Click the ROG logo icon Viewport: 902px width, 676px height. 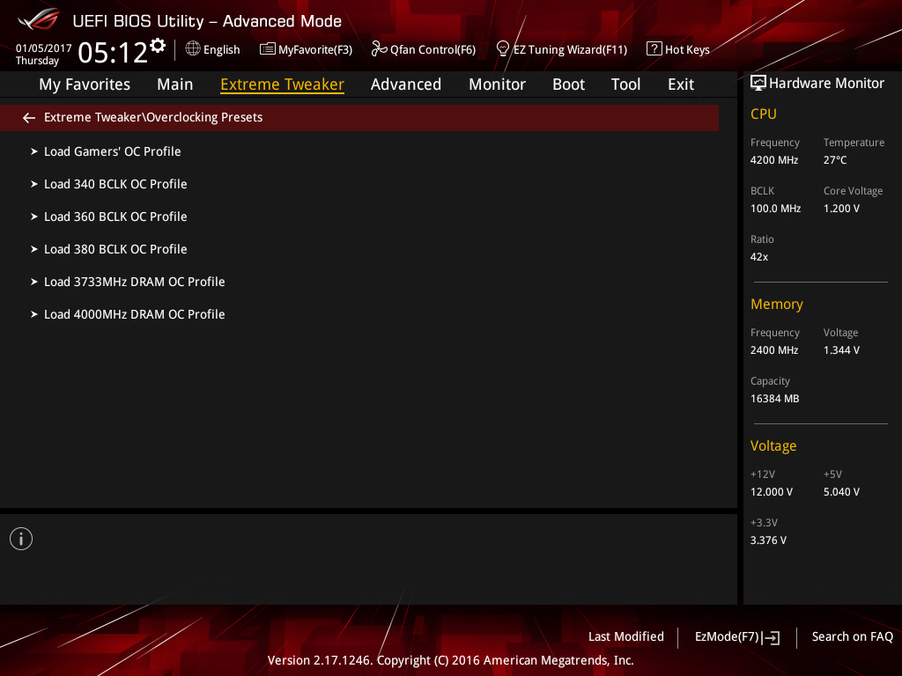[38, 19]
